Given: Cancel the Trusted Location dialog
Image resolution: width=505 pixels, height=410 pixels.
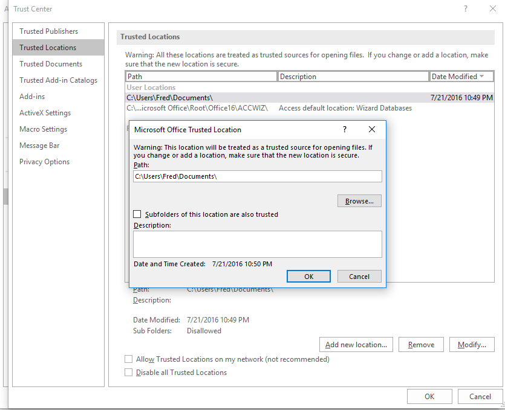Looking at the screenshot, I should coord(359,277).
